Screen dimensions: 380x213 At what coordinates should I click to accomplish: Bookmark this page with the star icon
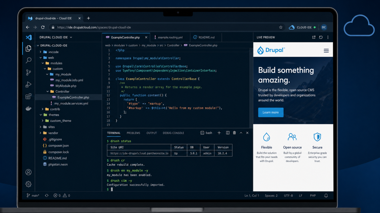[x=281, y=27]
